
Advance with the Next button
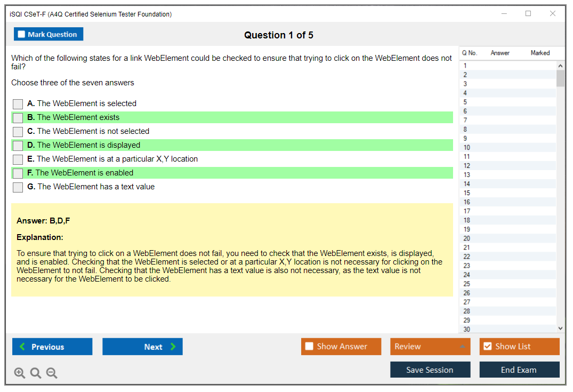pyautogui.click(x=142, y=347)
